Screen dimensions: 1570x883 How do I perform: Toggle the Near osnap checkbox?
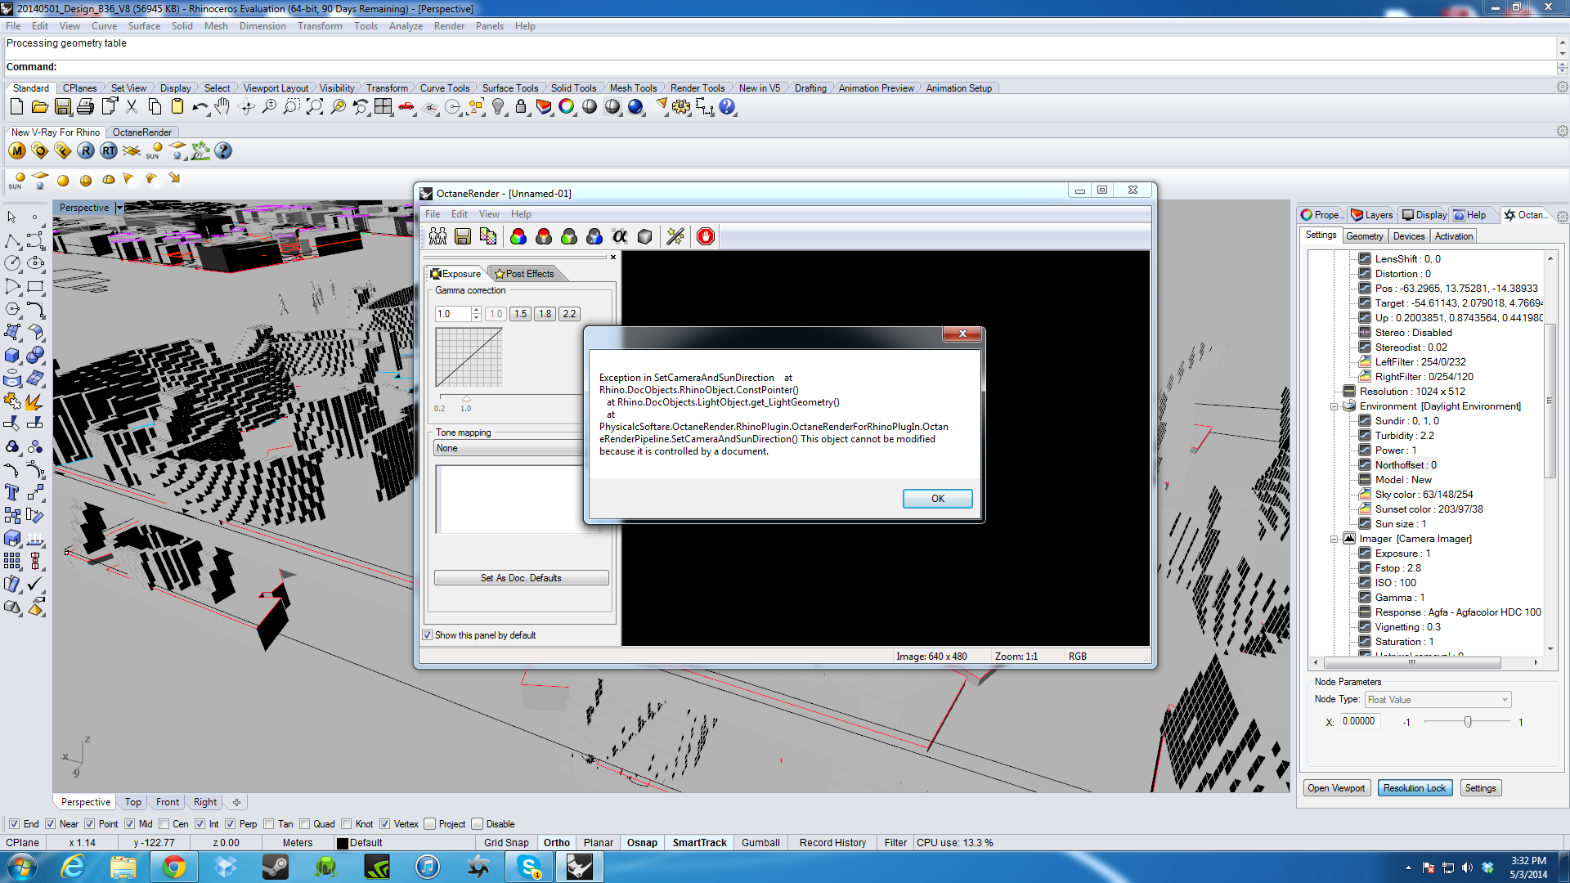51,824
